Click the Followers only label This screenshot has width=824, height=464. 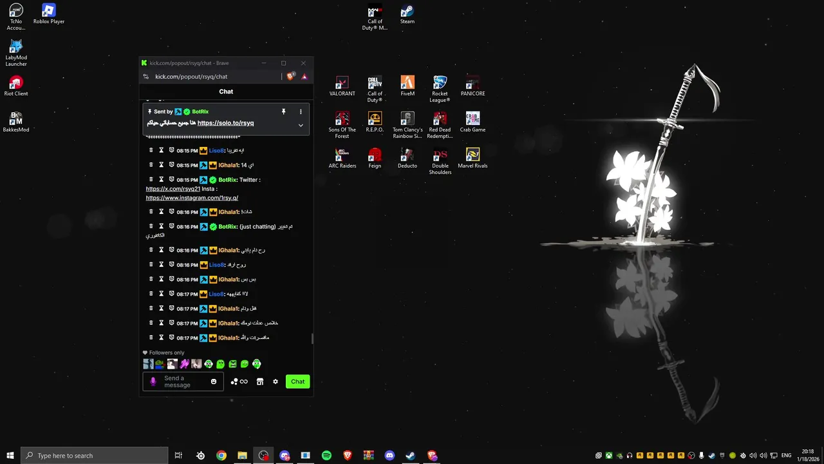click(167, 353)
